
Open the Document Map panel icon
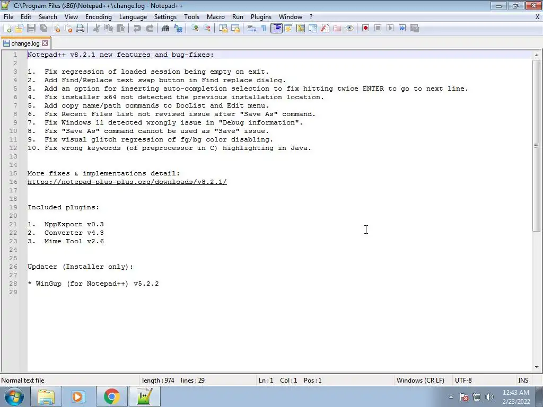(x=301, y=29)
